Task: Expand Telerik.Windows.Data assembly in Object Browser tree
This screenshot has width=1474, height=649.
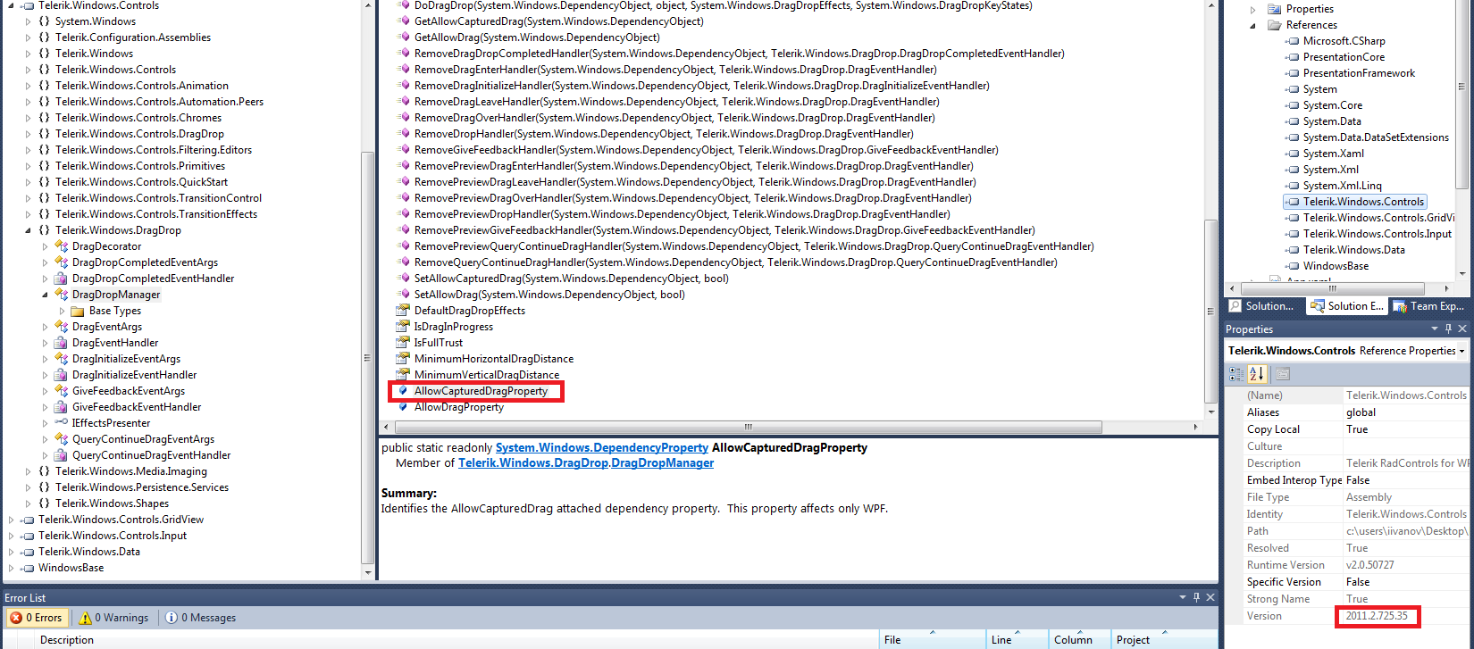Action: pyautogui.click(x=12, y=552)
